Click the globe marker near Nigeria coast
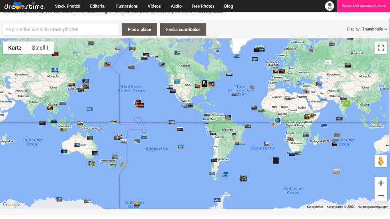This screenshot has height=219, width=390. click(278, 120)
